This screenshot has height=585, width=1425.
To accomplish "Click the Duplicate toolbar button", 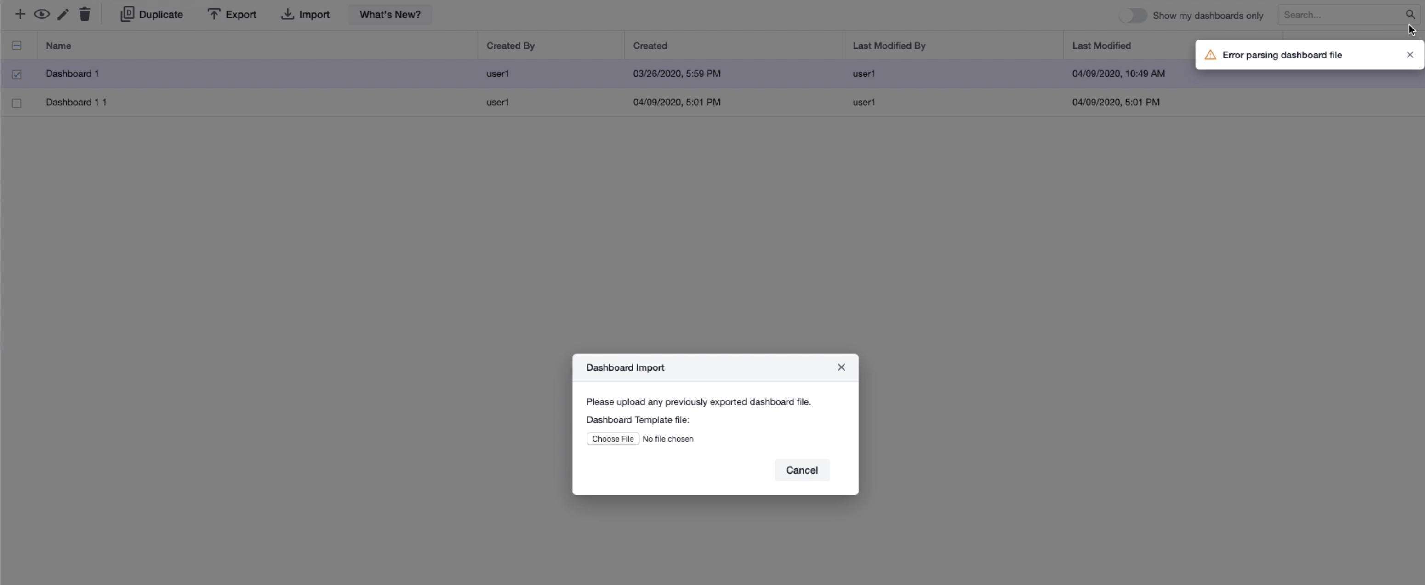I will (152, 14).
